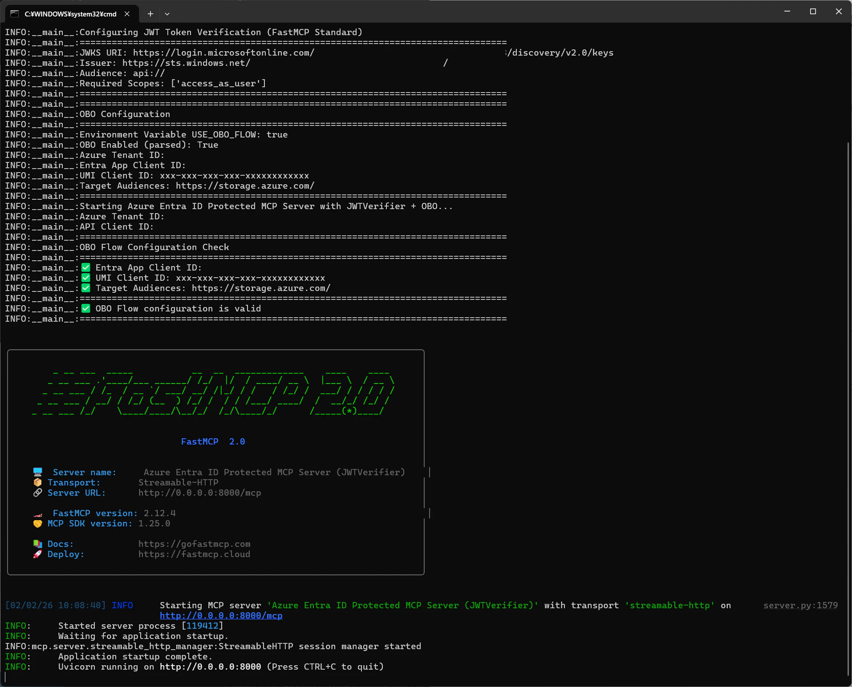Click the chain link icon next to Server URL
This screenshot has height=687, width=852.
pos(38,493)
